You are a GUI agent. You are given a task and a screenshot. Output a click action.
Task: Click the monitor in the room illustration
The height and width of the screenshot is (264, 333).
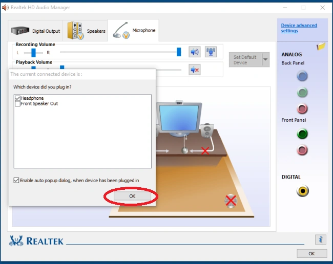(x=179, y=119)
